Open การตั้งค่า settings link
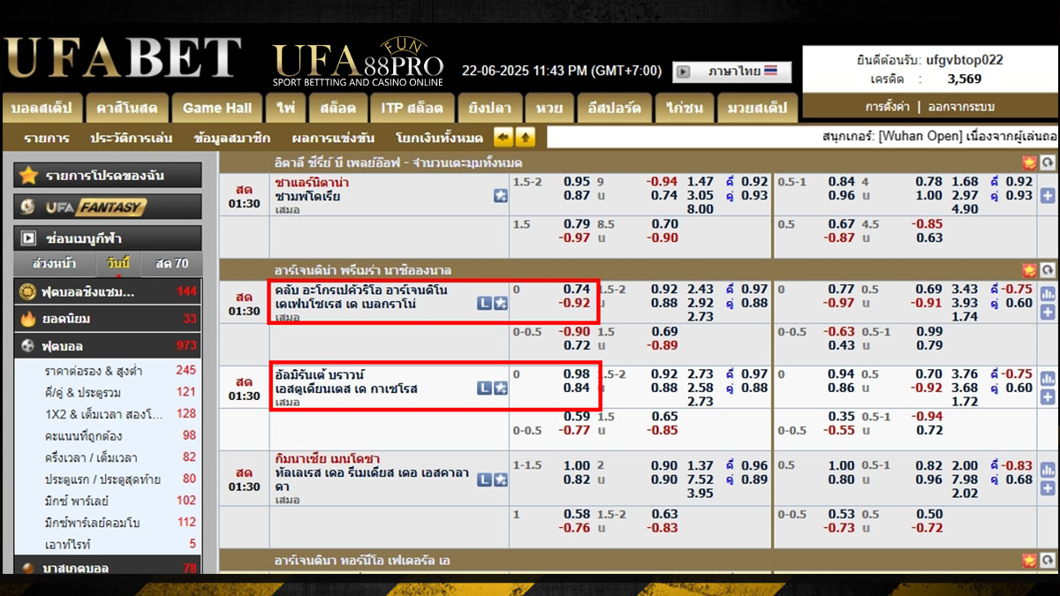The image size is (1060, 596). point(888,107)
